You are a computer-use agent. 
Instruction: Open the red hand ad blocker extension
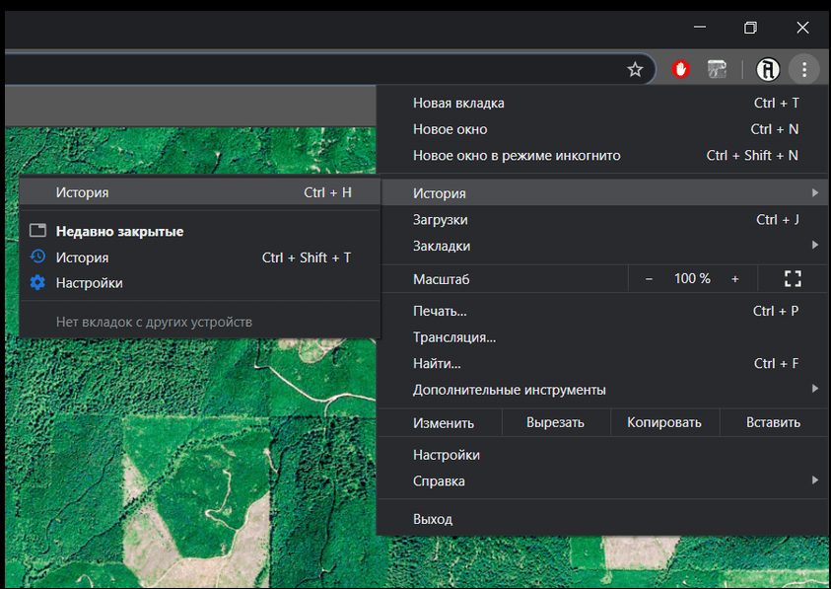point(680,69)
